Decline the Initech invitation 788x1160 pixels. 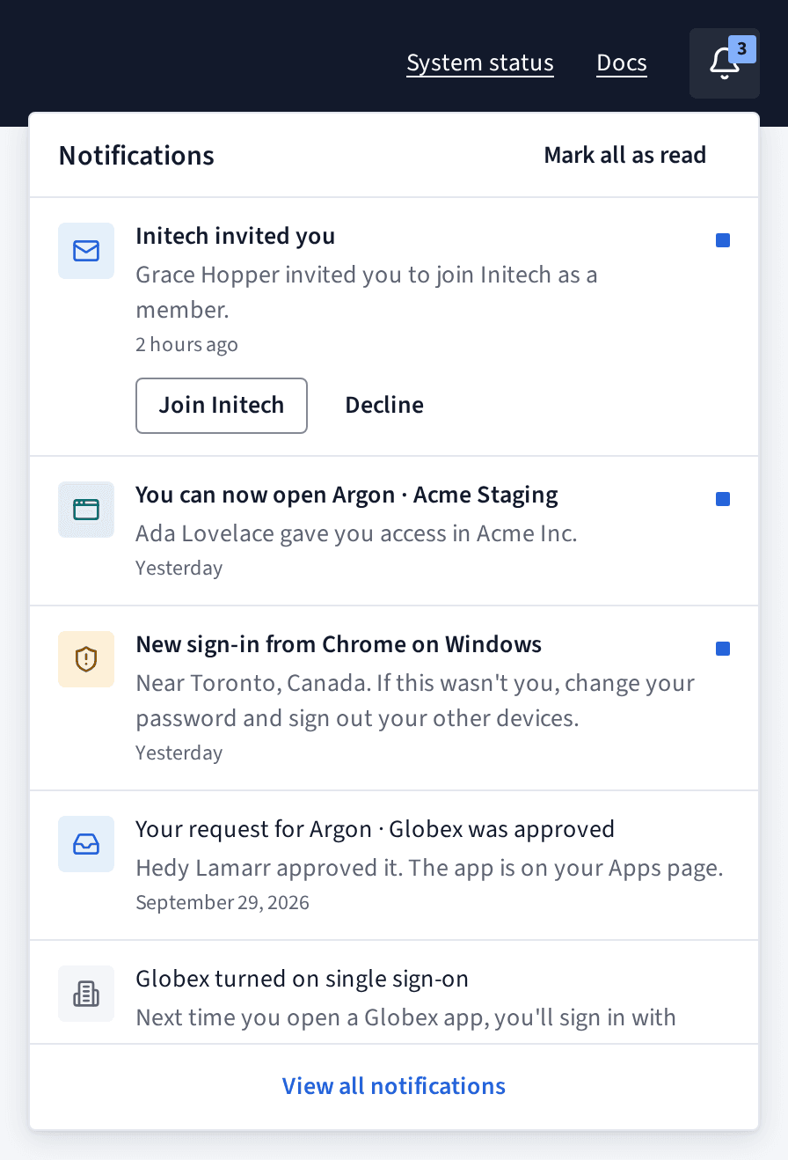click(384, 406)
